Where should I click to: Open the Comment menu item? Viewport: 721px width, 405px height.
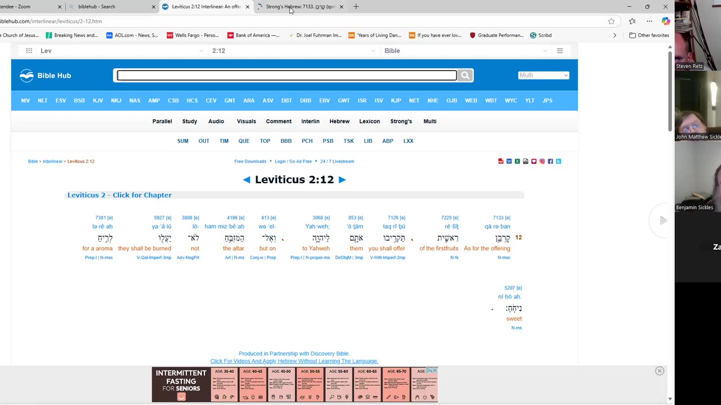tap(279, 121)
